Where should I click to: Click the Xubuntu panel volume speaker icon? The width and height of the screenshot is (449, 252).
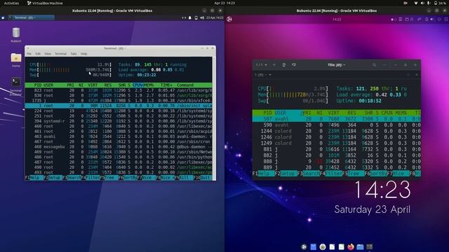click(202, 17)
